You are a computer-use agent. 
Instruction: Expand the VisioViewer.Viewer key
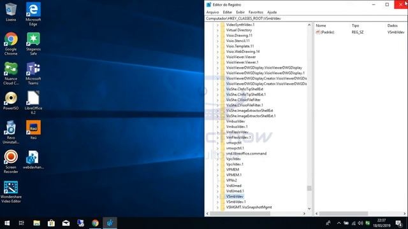click(x=217, y=57)
